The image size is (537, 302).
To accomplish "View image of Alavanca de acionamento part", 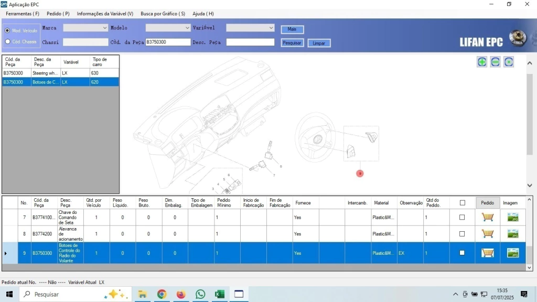I will (x=512, y=234).
